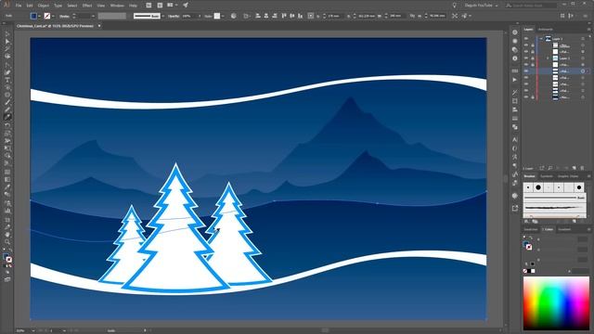Screen dimensions: 594x334
Task: Open the Fill color dropdown in control bar
Action: (39, 16)
